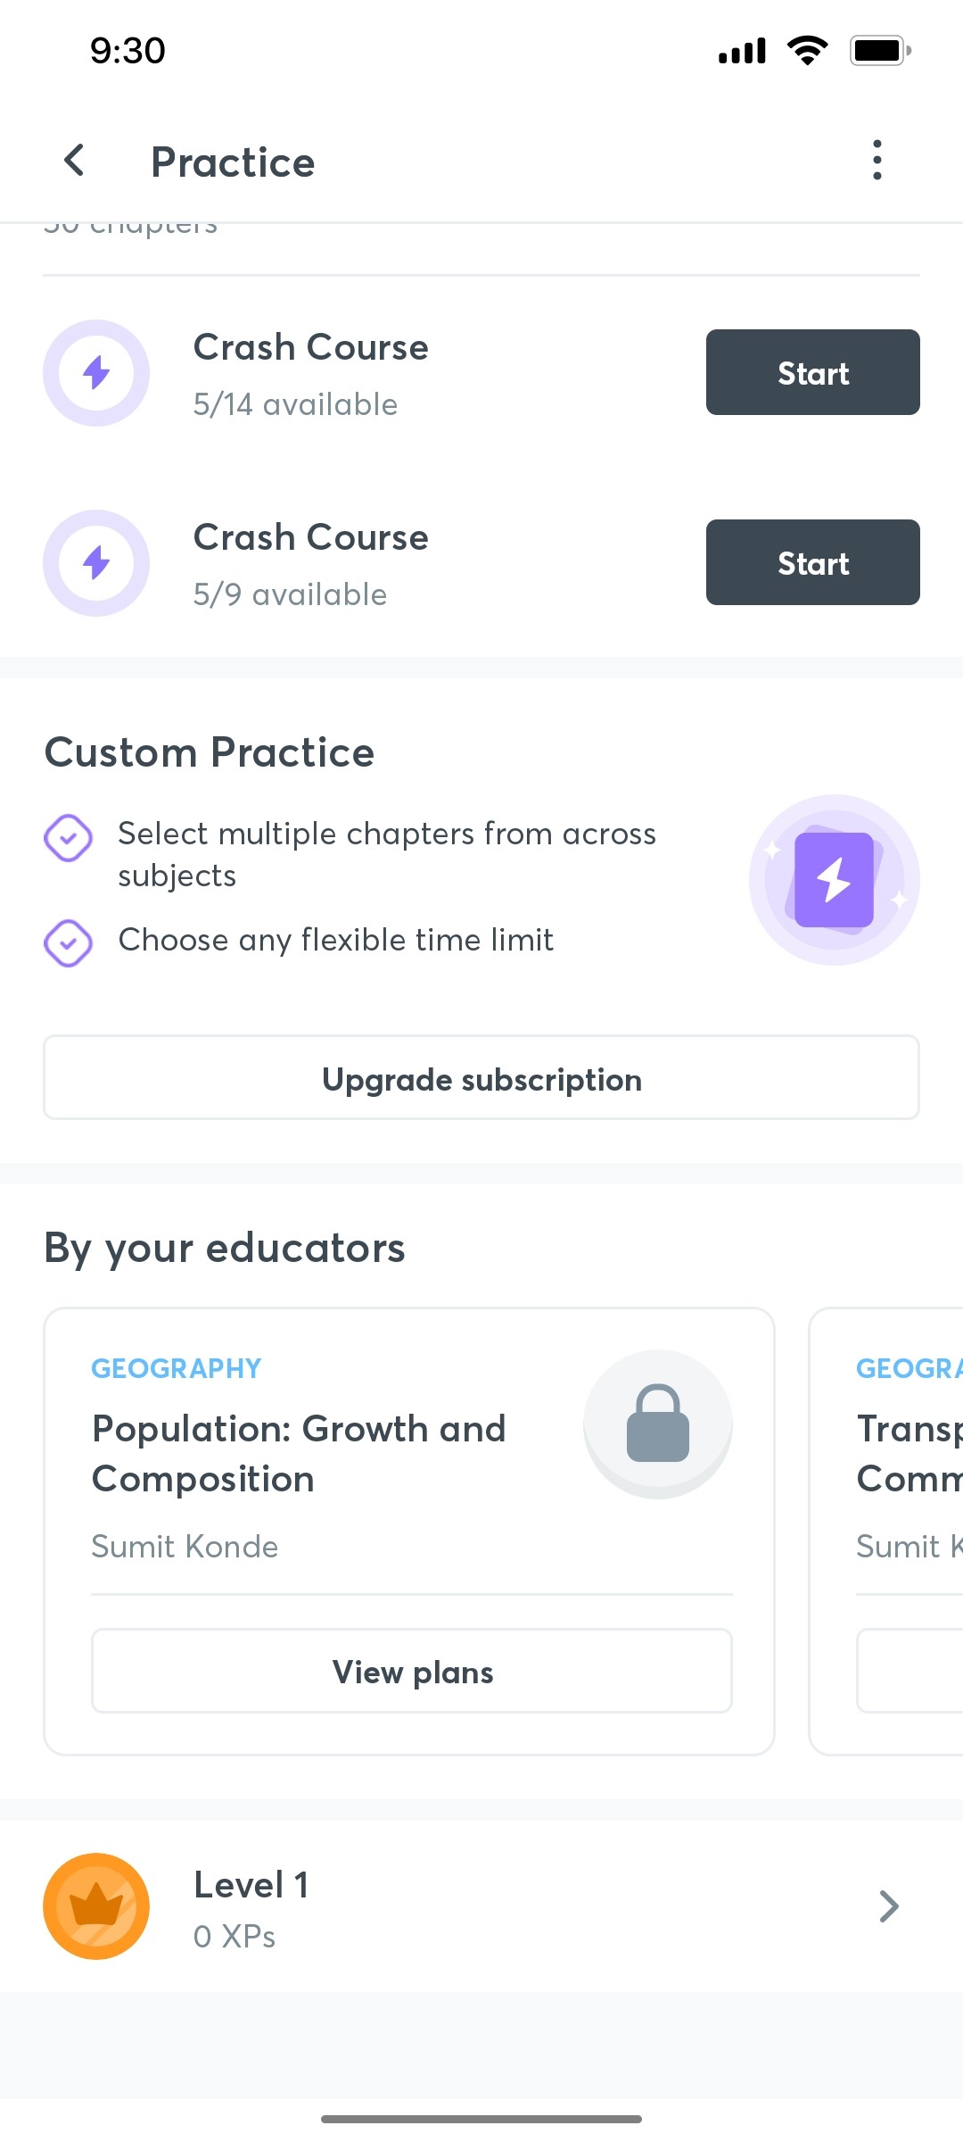Tap the battery indicator in the status bar
963x2142 pixels.
(880, 50)
